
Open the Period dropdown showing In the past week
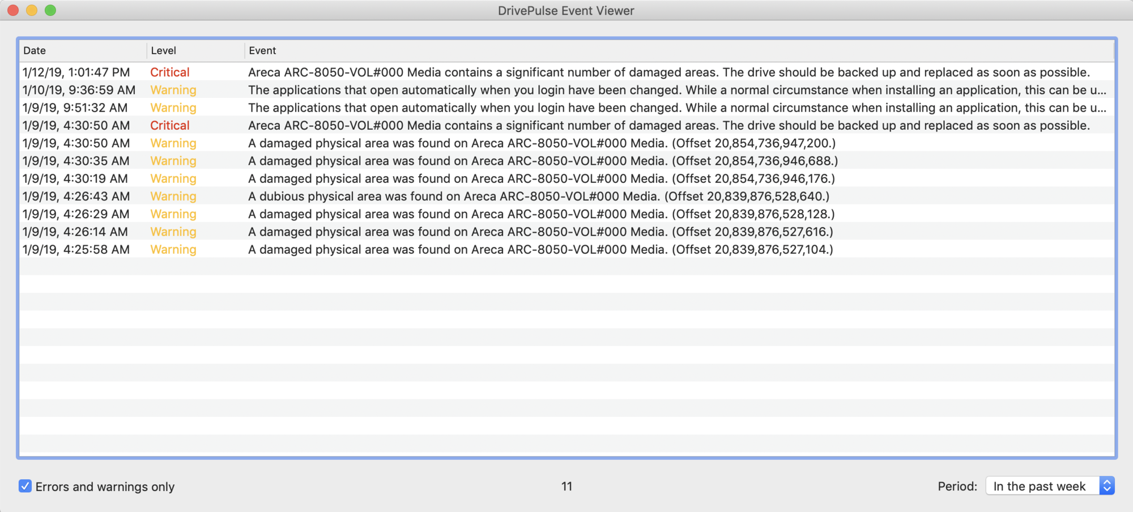coord(1050,486)
